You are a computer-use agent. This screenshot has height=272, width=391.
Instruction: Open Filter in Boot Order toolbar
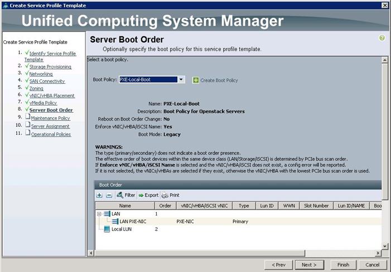(126, 195)
